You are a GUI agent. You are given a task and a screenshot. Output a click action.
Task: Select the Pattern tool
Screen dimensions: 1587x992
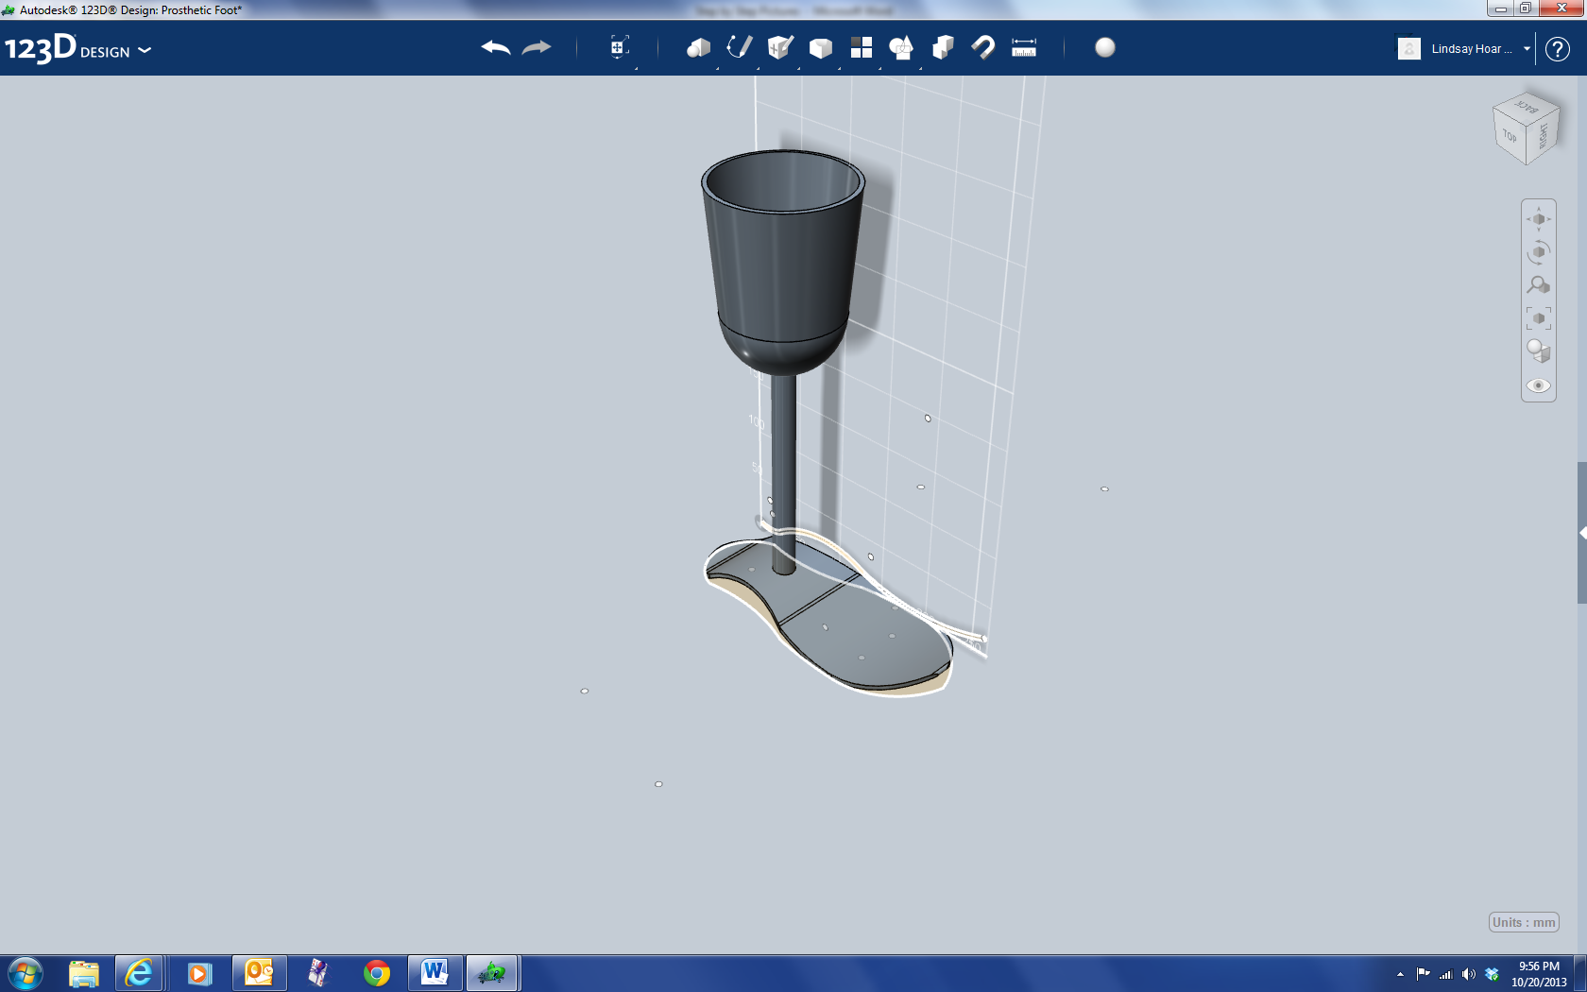[862, 47]
